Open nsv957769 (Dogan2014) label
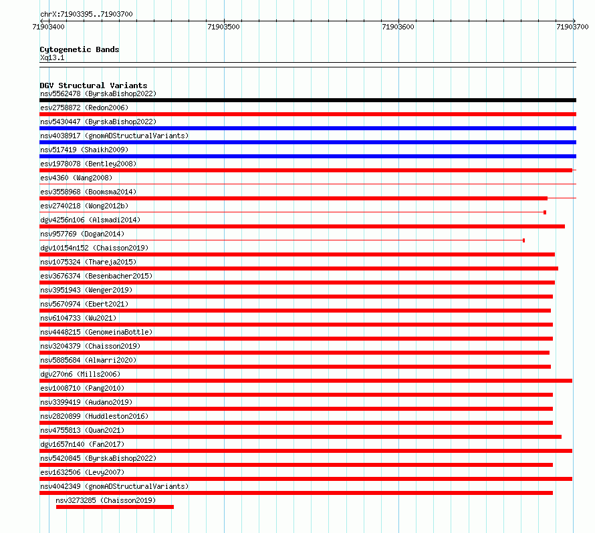This screenshot has height=533, width=595. point(82,234)
